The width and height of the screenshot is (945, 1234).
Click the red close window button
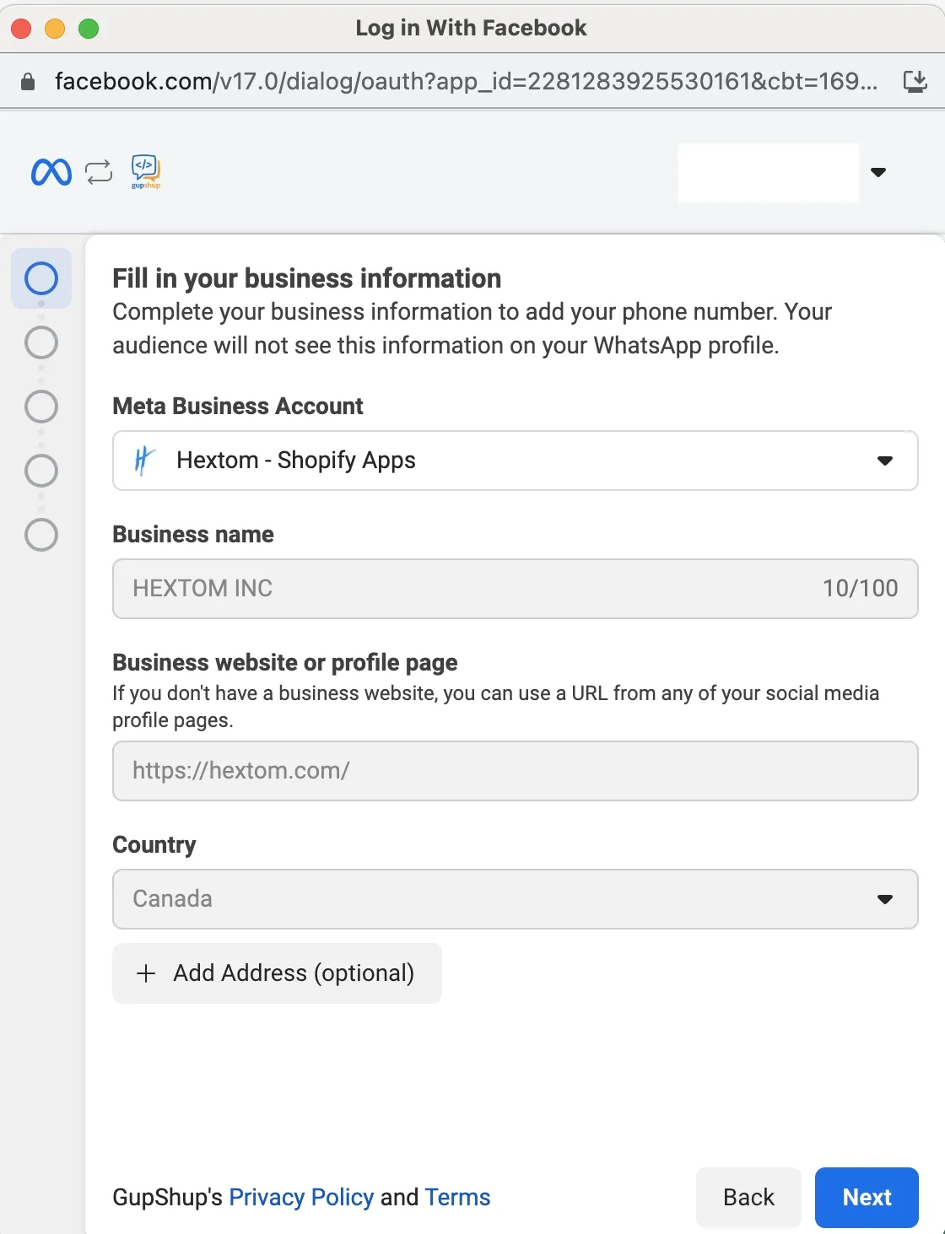click(21, 29)
